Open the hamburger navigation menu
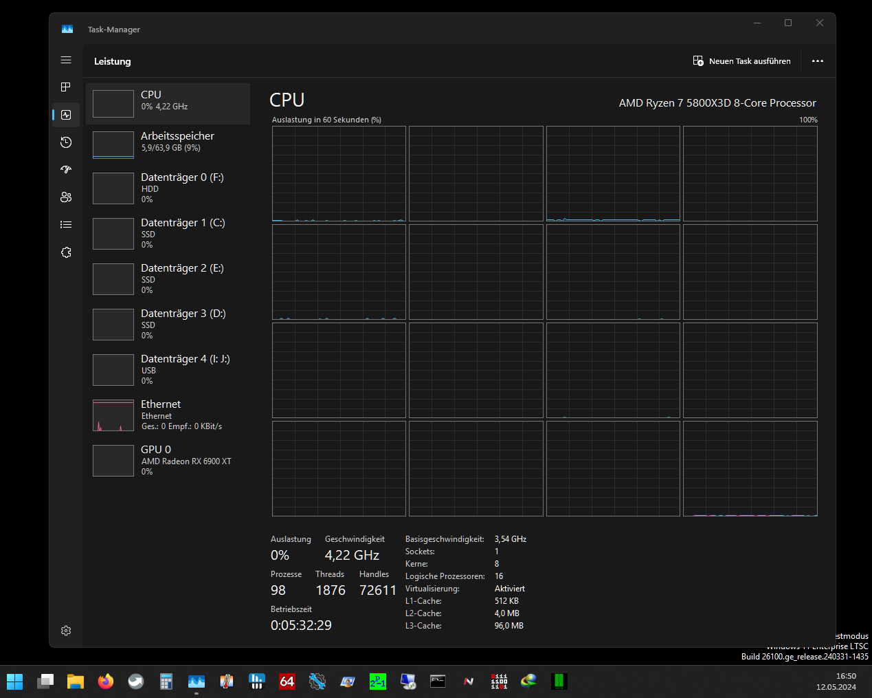This screenshot has width=872, height=698. 66,60
